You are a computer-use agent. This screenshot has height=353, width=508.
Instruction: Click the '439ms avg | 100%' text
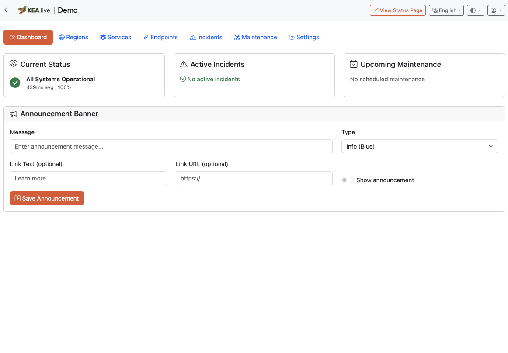tap(49, 87)
